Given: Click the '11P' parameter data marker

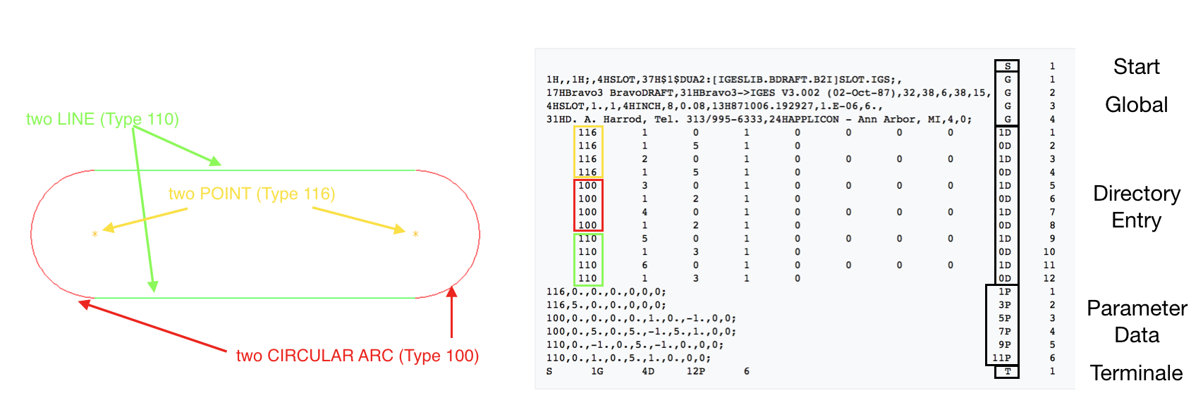Looking at the screenshot, I should pyautogui.click(x=1001, y=358).
